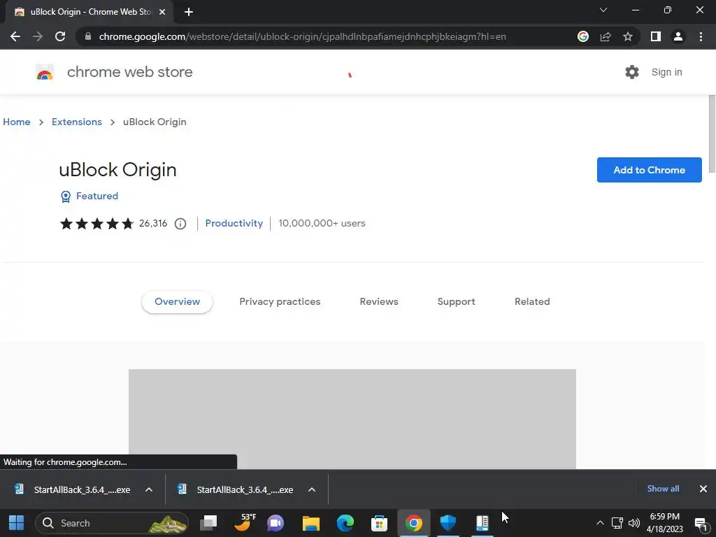Image resolution: width=716 pixels, height=537 pixels.
Task: Open Chrome's three-dot menu
Action: [x=701, y=36]
